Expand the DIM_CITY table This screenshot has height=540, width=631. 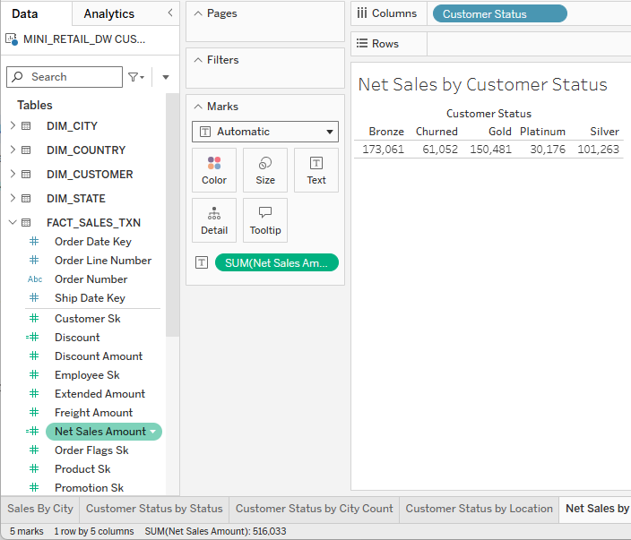tap(13, 125)
